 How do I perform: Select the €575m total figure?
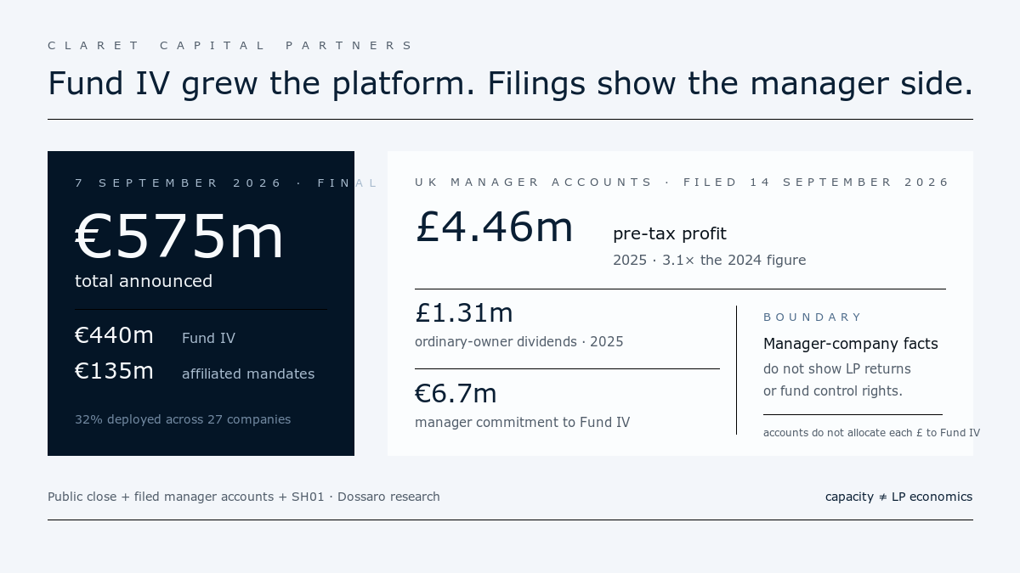tap(179, 237)
